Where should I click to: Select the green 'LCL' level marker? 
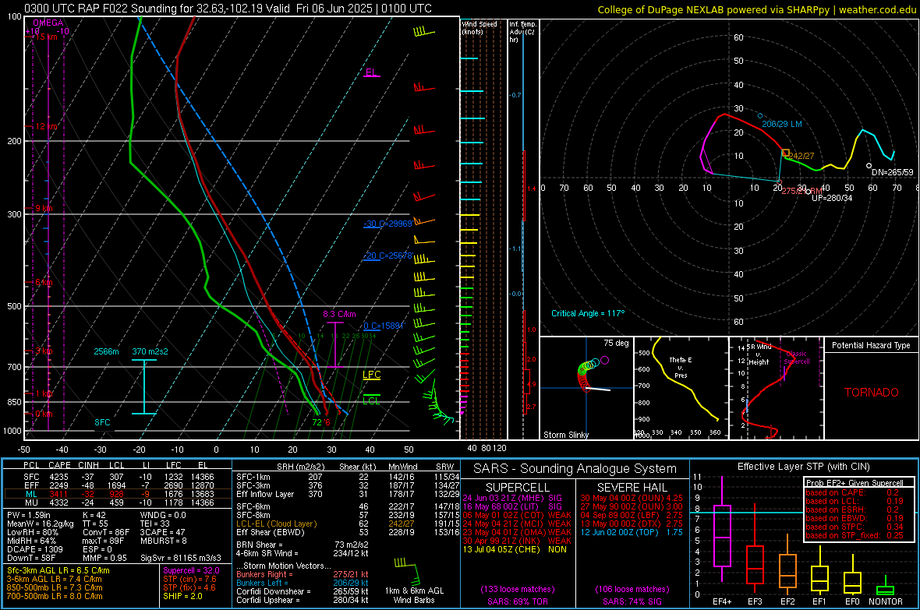[x=371, y=400]
